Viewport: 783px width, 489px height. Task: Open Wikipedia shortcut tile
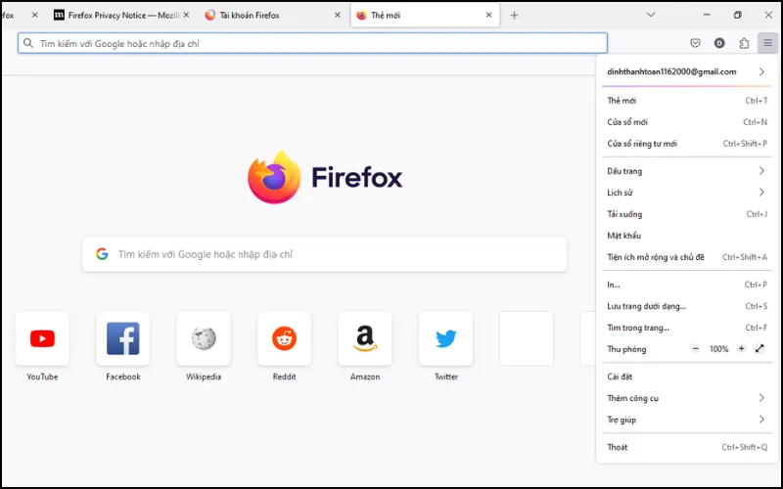coord(204,338)
